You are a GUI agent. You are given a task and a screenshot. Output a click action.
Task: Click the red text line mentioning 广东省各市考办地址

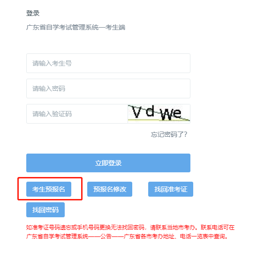[x=127, y=236]
